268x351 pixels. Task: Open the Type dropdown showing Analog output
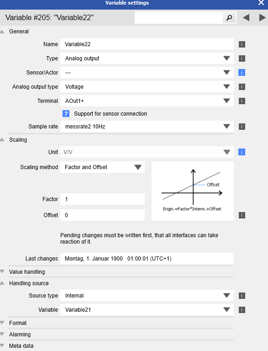(147, 58)
